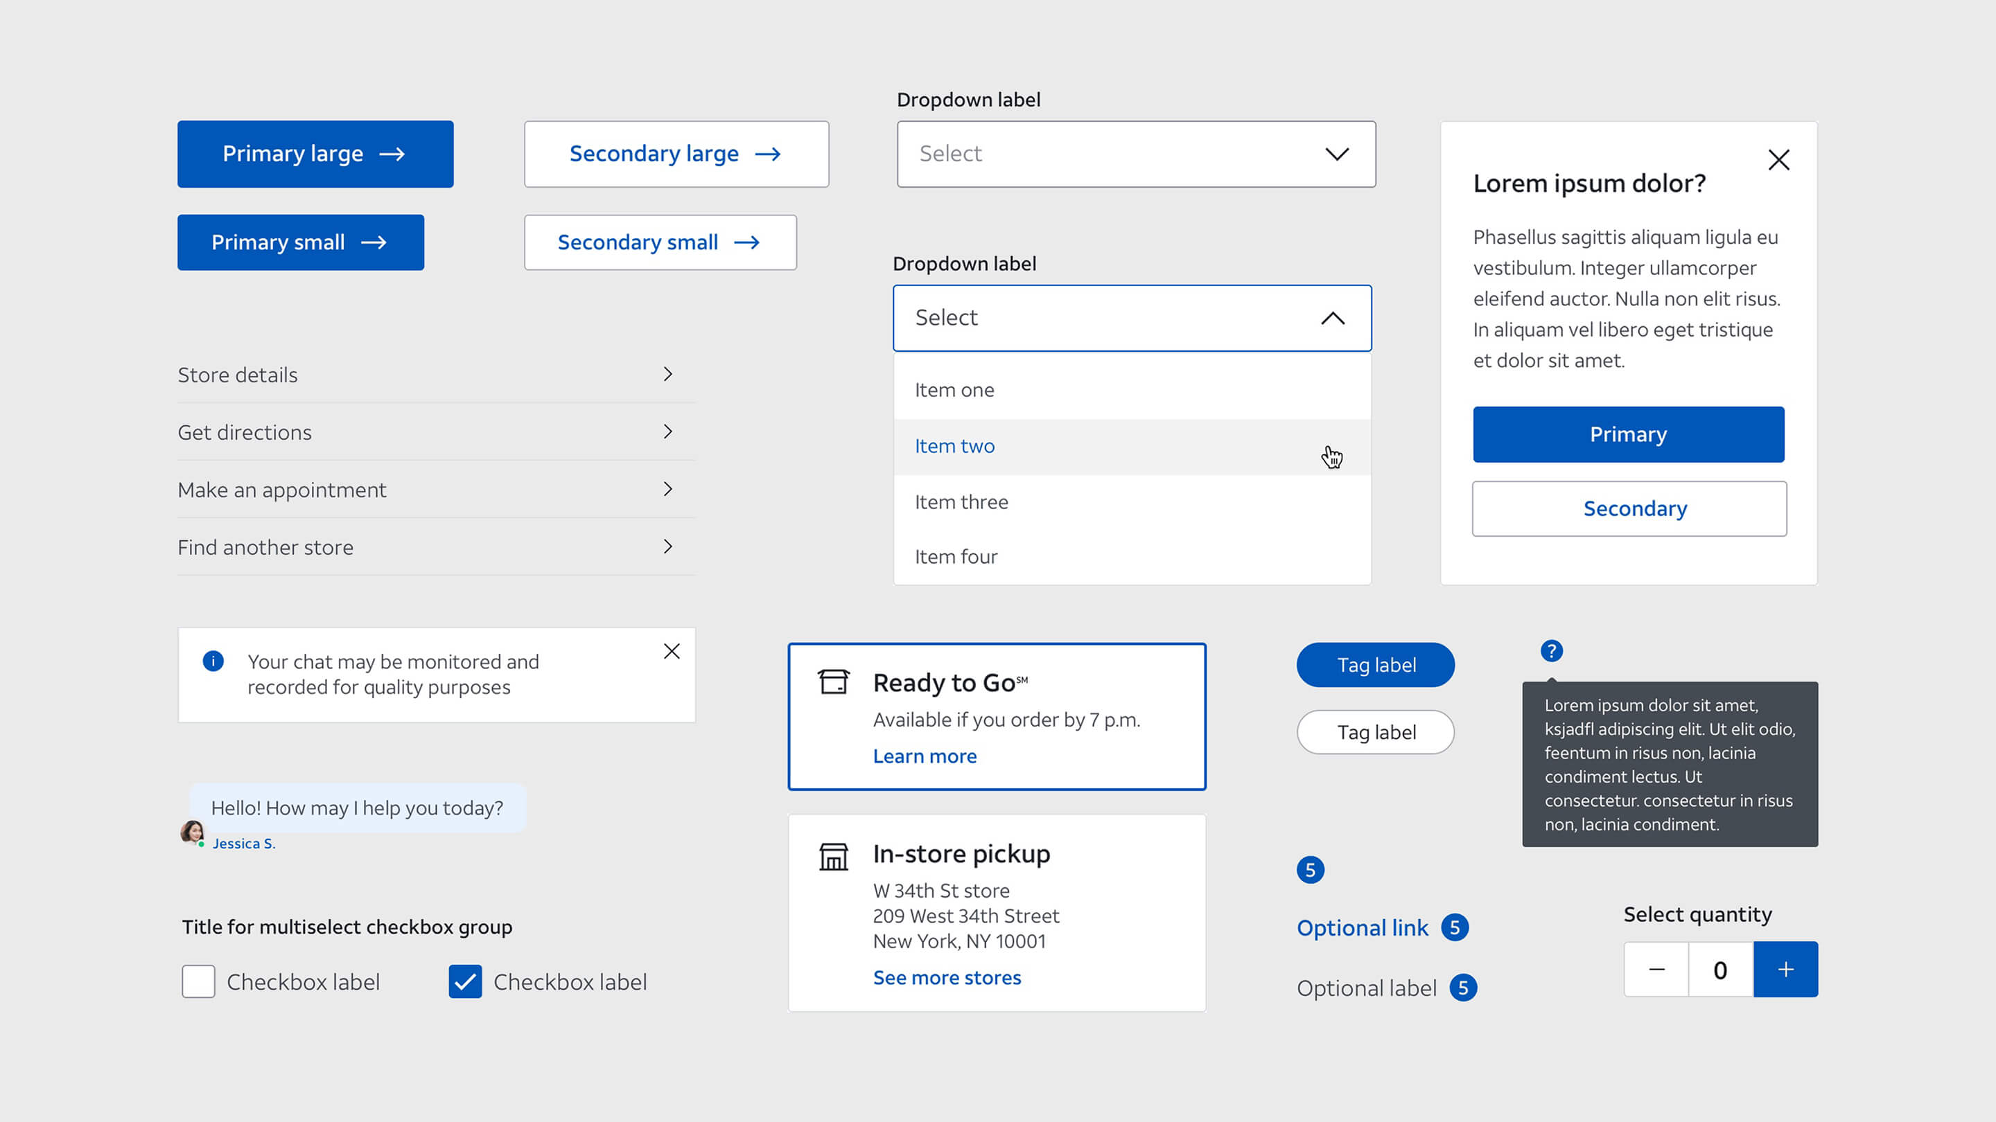Click the arrow icon on Secondary large

click(x=768, y=154)
